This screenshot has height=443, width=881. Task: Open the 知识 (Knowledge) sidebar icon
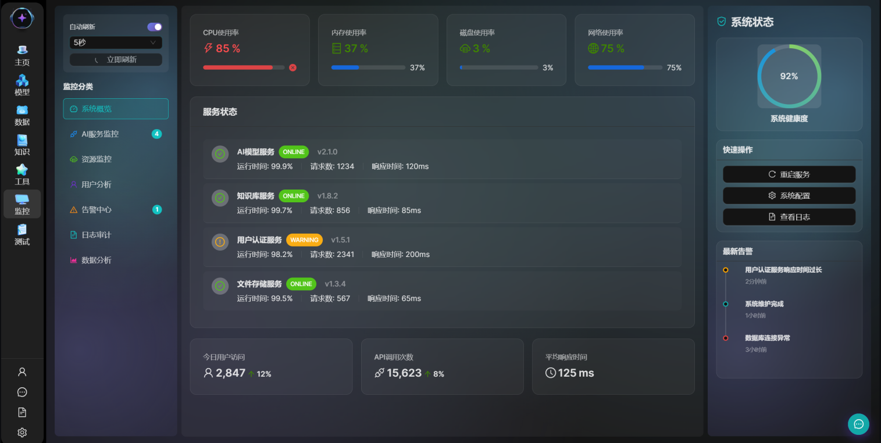(x=22, y=145)
